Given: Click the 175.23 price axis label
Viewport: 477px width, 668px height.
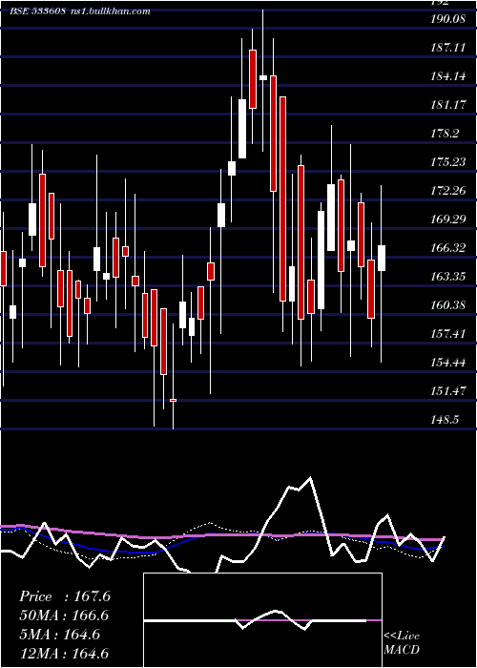Looking at the screenshot, I should point(448,162).
